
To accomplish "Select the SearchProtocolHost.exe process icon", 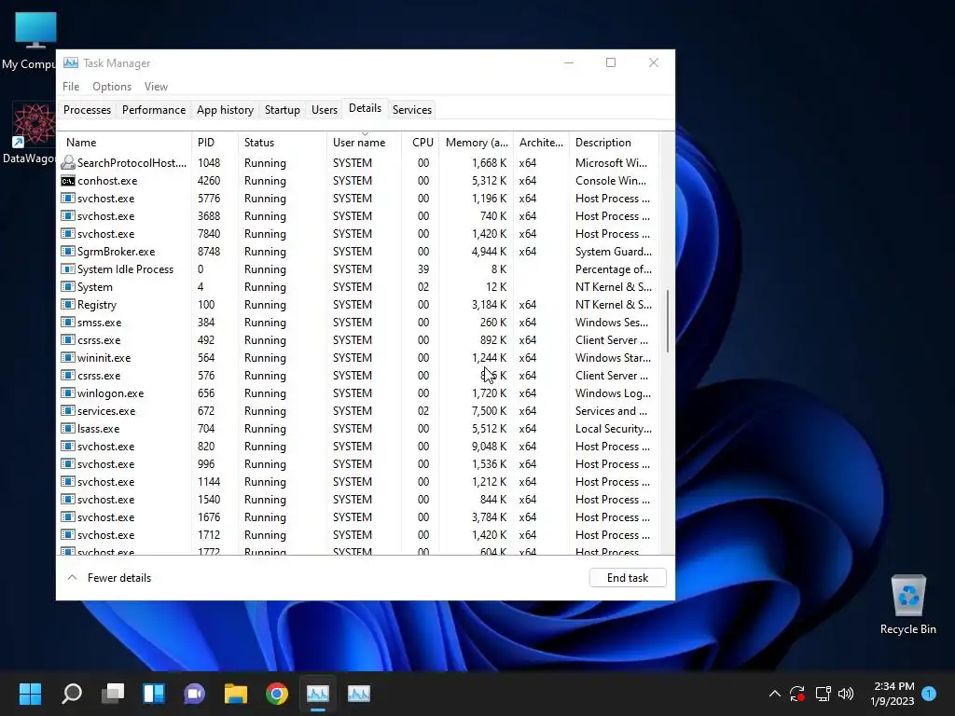I will coord(68,162).
